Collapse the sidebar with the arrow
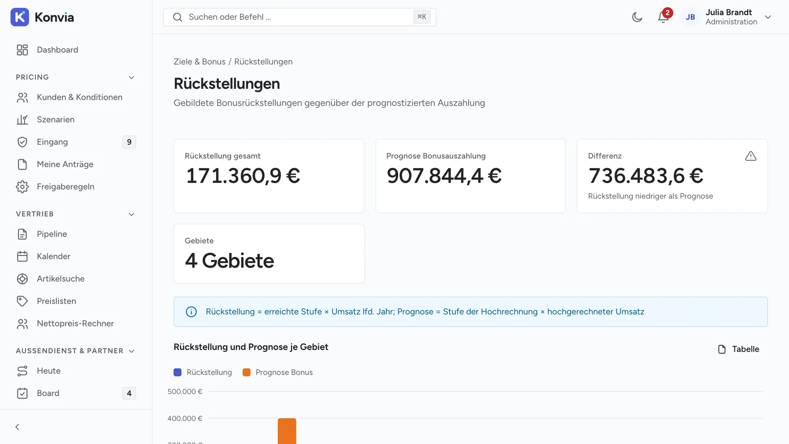Viewport: 789px width, 444px height. (17, 427)
